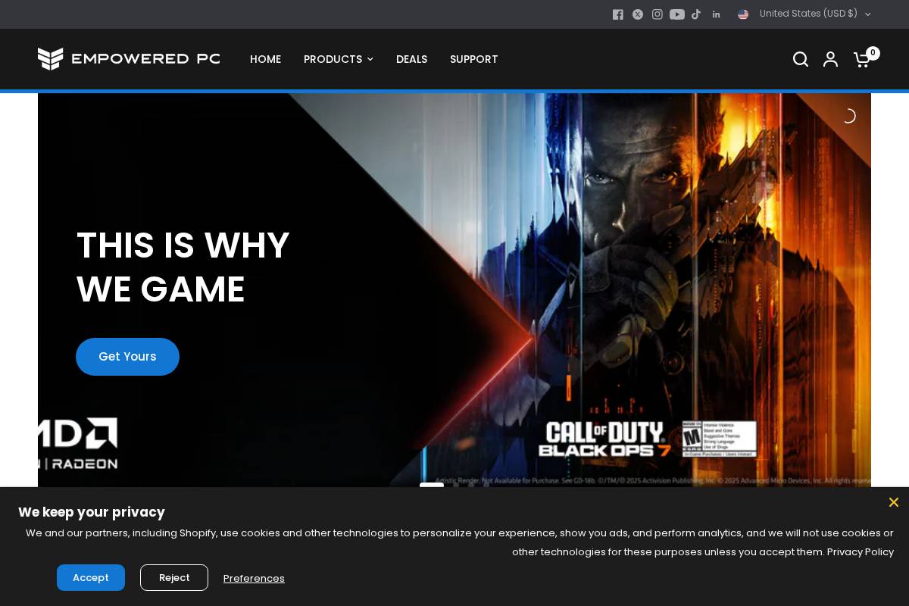Expand the PRODUCTS menu chevron

coord(370,59)
